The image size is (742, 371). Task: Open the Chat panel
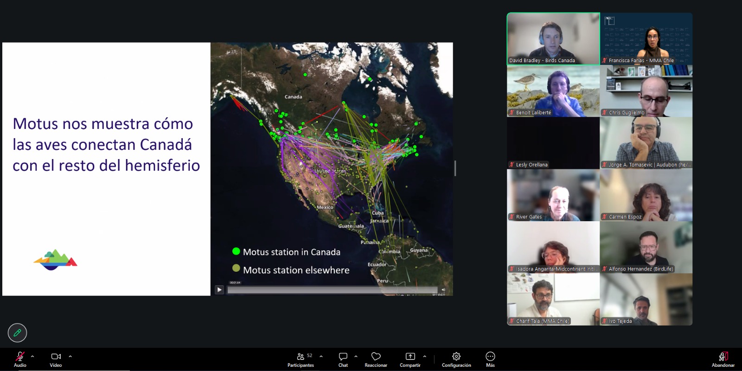click(343, 358)
